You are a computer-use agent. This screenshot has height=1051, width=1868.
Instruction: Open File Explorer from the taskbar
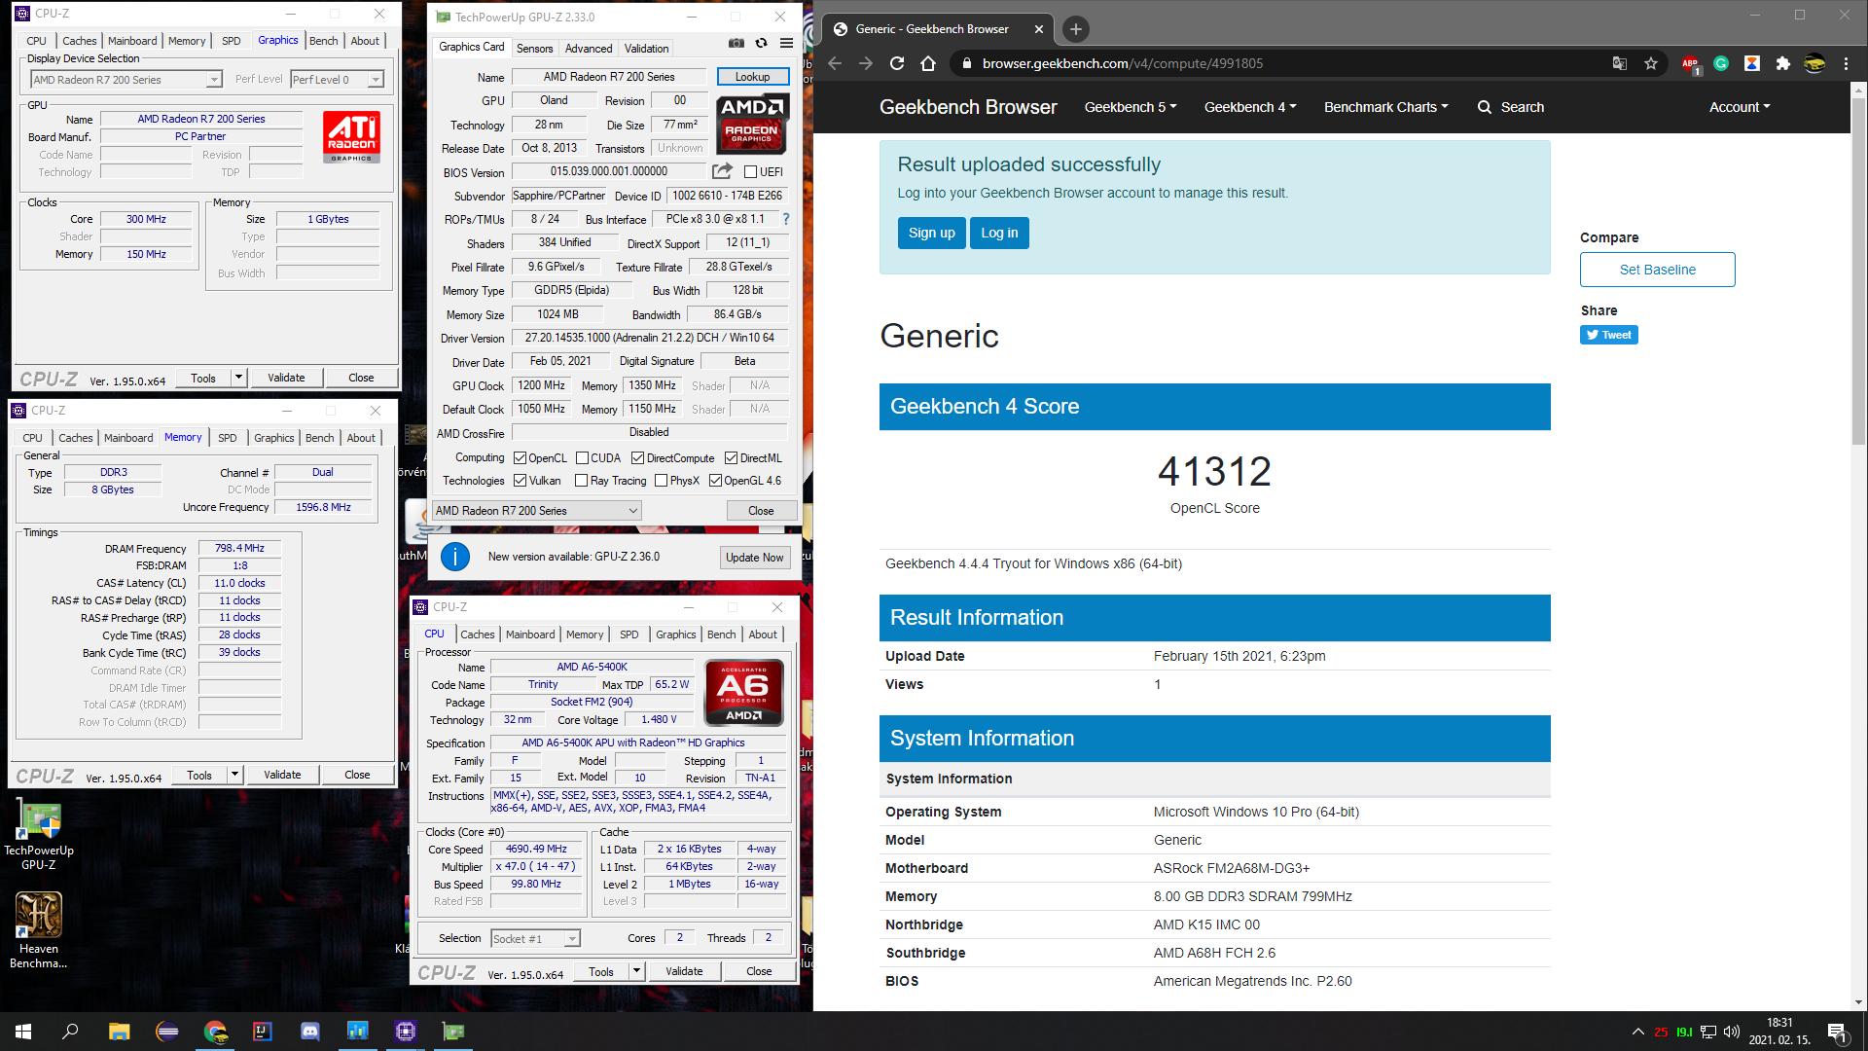119,1032
